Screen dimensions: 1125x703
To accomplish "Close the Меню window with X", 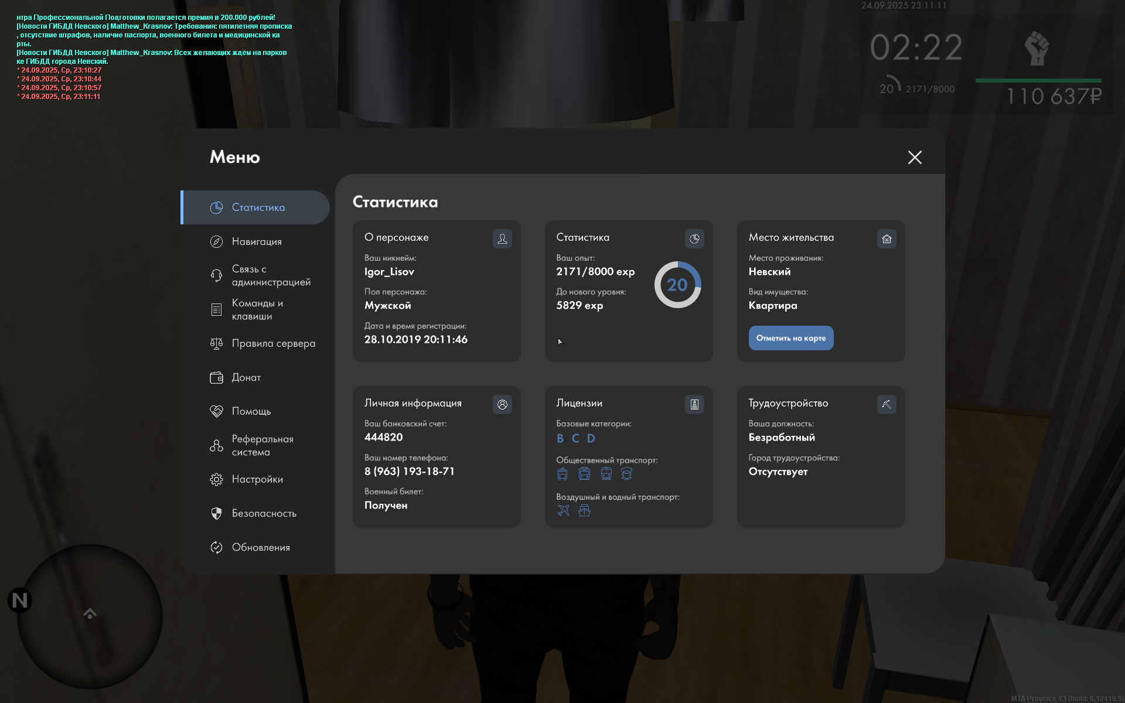I will (x=915, y=157).
